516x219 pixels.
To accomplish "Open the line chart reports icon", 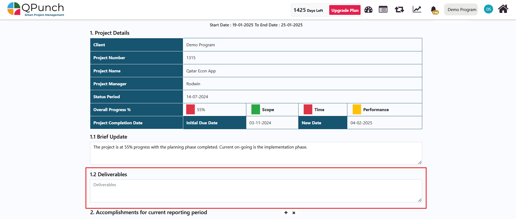I will [x=417, y=9].
